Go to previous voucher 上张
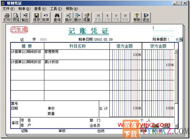Screen dimensions: 190x139 click(107, 17)
